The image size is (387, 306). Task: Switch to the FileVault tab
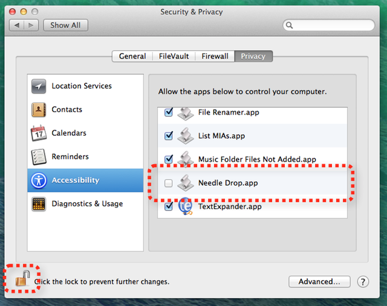tap(174, 56)
